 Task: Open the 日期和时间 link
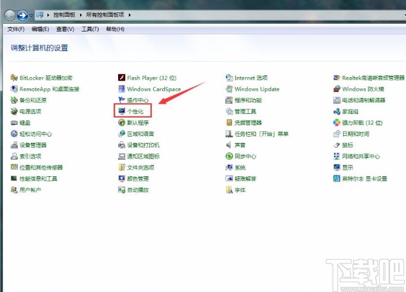(356, 134)
